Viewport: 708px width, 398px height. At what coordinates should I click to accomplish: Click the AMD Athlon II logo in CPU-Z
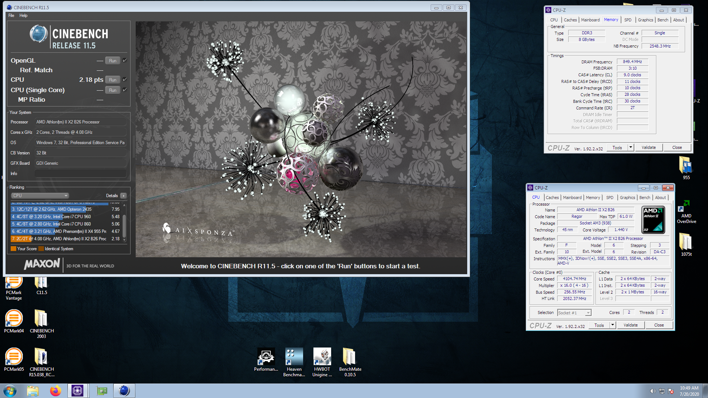653,220
